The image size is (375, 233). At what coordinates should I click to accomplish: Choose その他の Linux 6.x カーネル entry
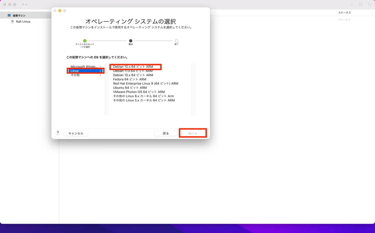tap(144, 96)
